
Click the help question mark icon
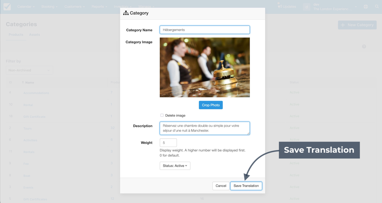(364, 46)
